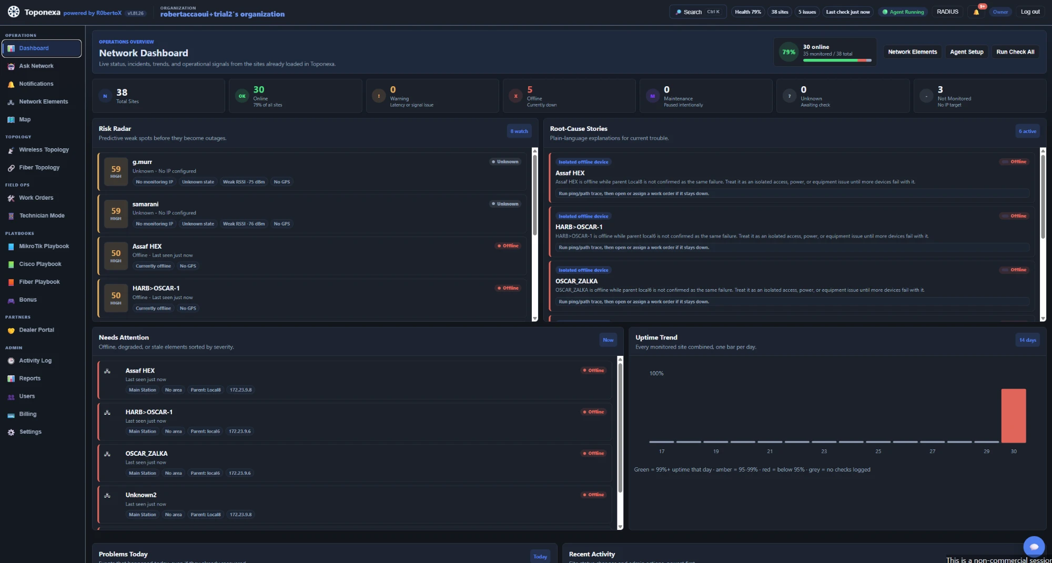The image size is (1052, 563).
Task: Click the Work Orders tools icon
Action: coord(11,198)
